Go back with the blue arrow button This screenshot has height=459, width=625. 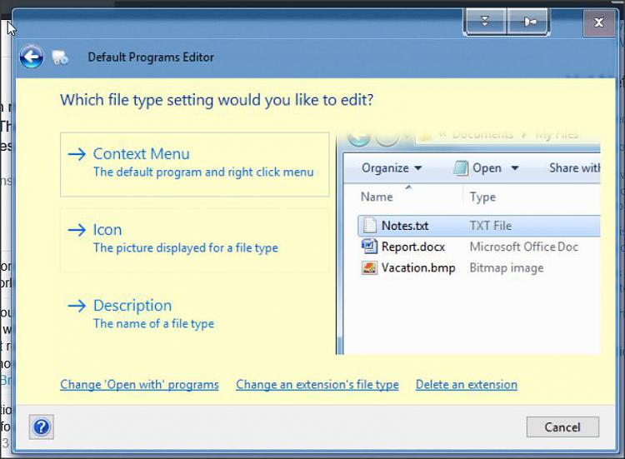point(32,57)
